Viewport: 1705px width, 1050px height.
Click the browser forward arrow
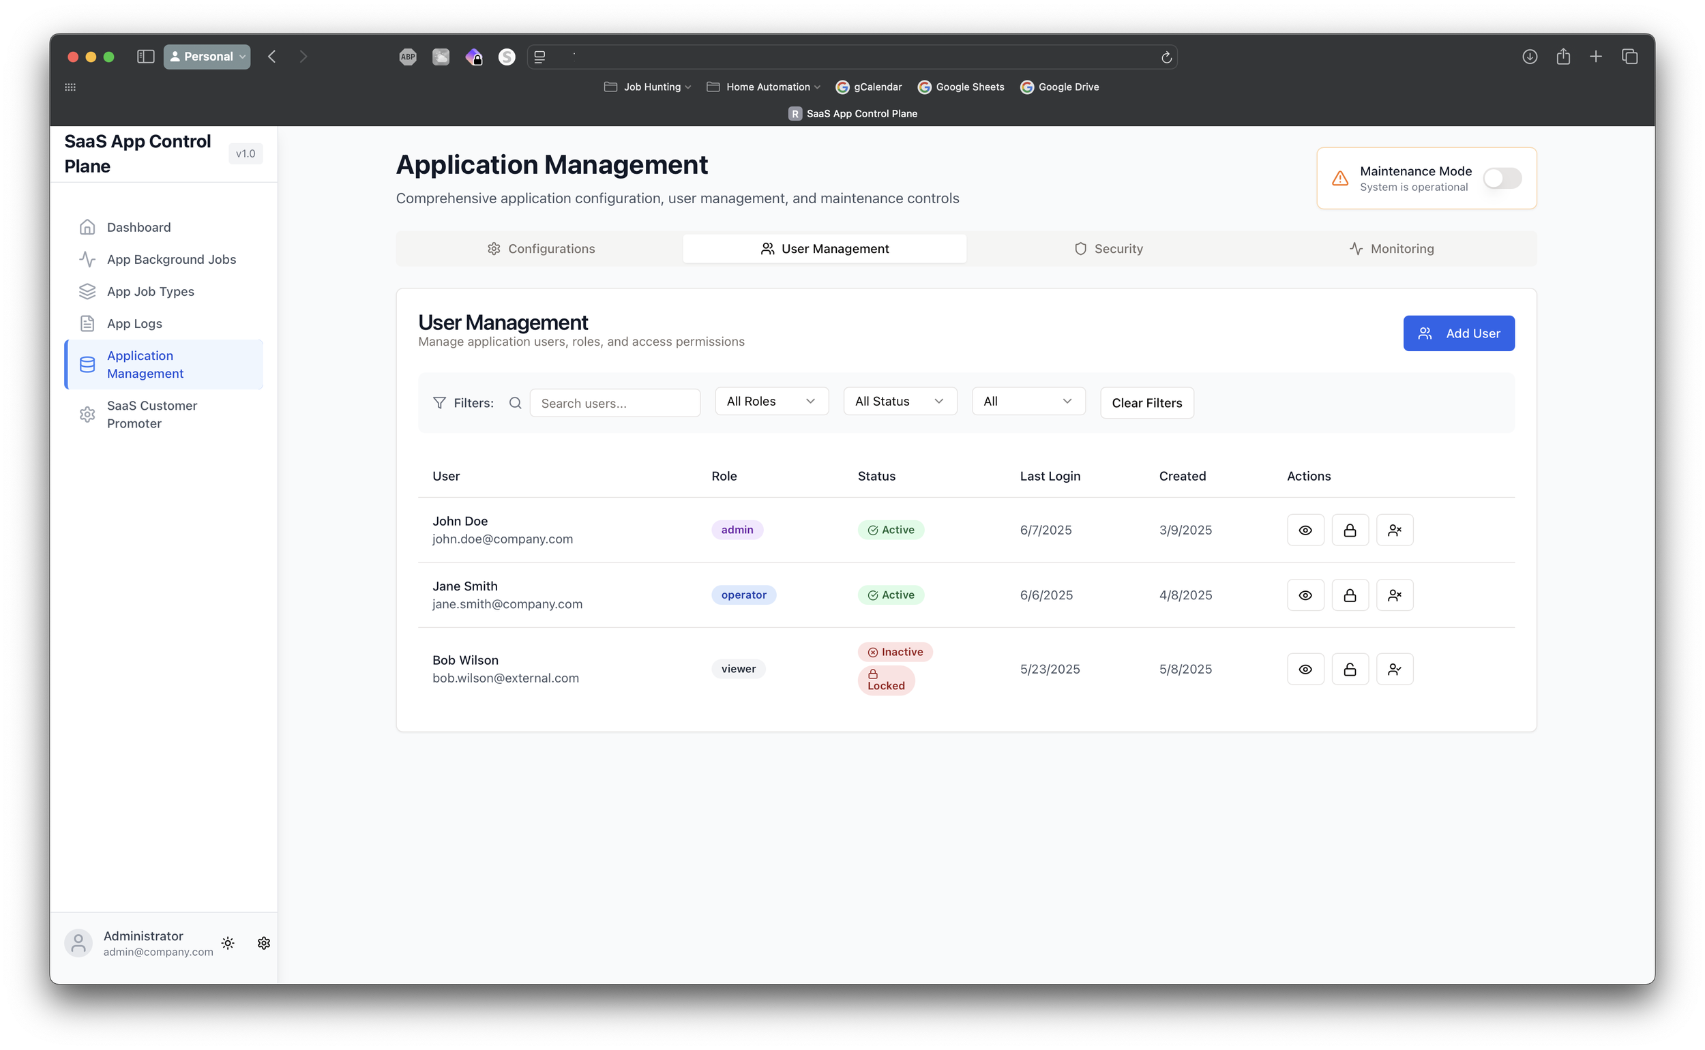tap(303, 56)
